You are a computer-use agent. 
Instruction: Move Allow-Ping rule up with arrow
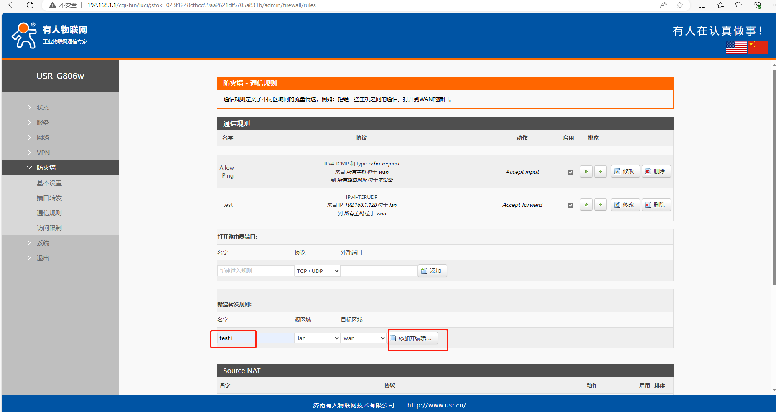586,172
